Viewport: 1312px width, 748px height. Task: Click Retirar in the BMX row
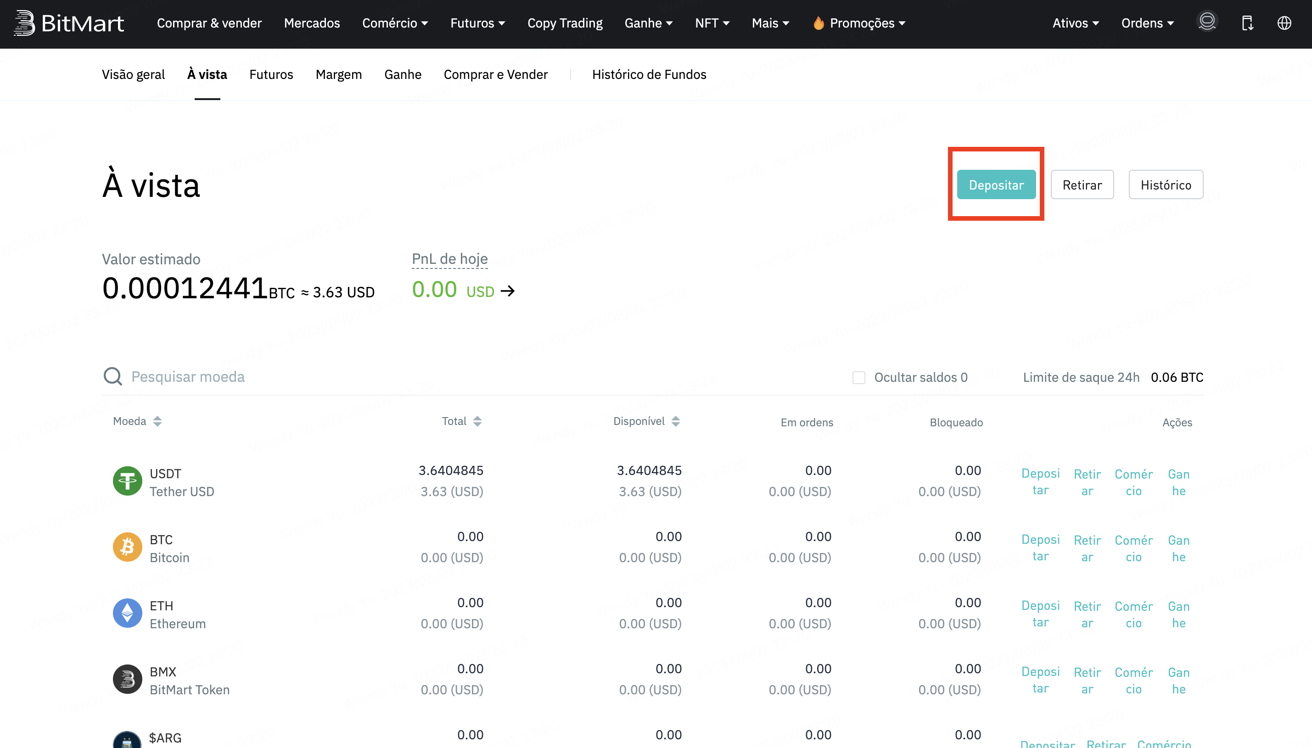click(1088, 681)
